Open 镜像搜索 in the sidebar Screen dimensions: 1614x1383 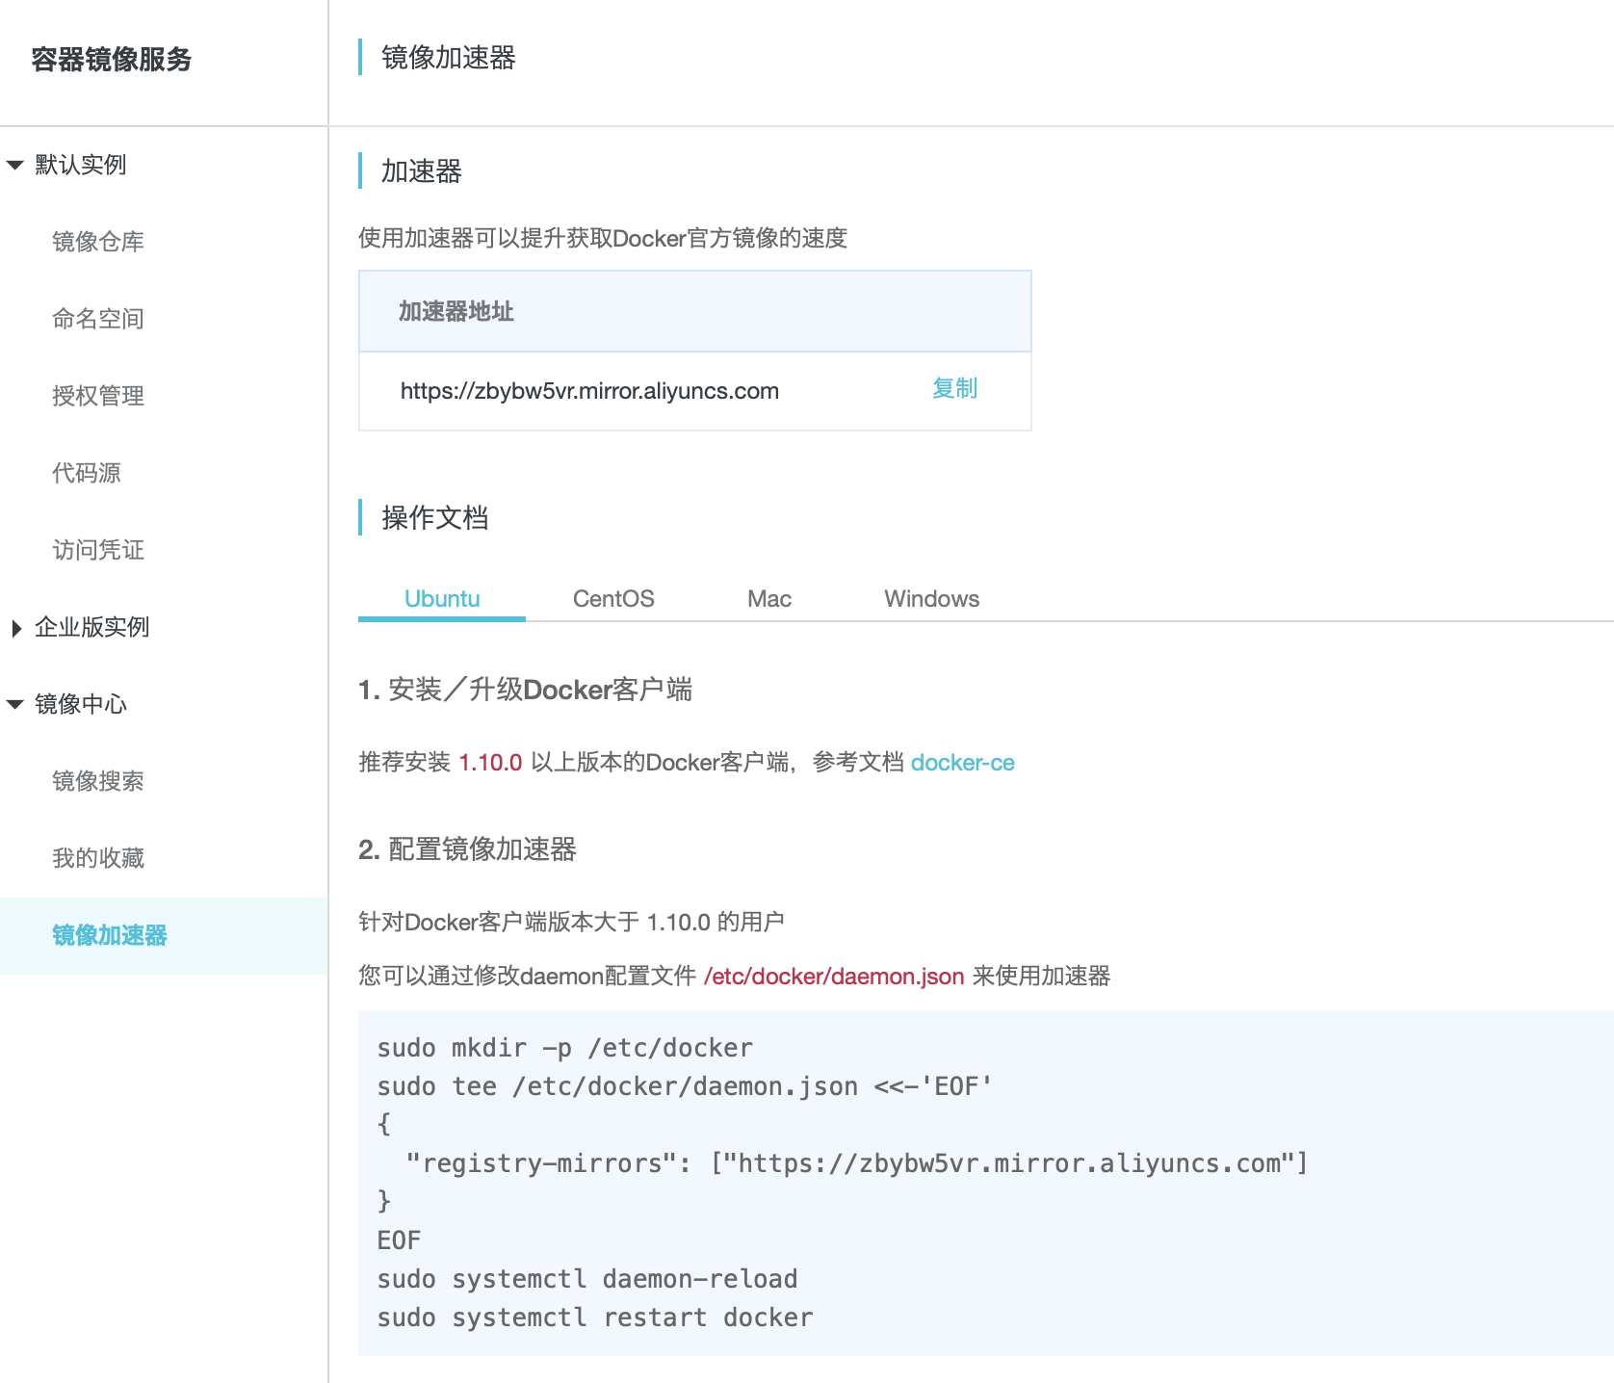98,781
